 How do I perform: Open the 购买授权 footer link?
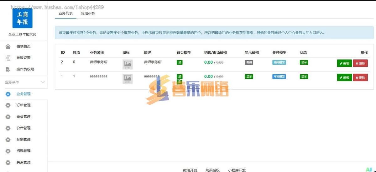[212, 170]
